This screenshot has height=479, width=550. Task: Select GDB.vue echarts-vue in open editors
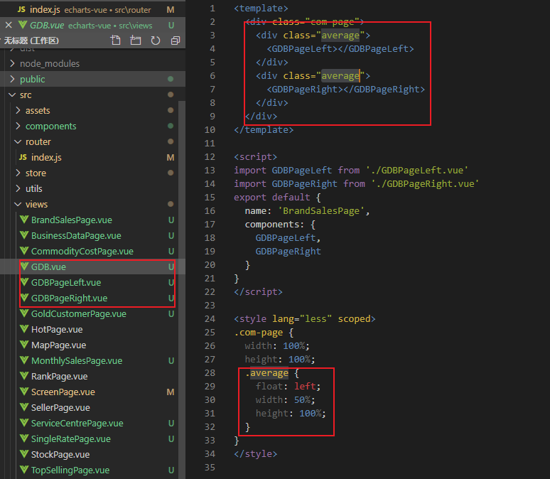tap(92, 26)
